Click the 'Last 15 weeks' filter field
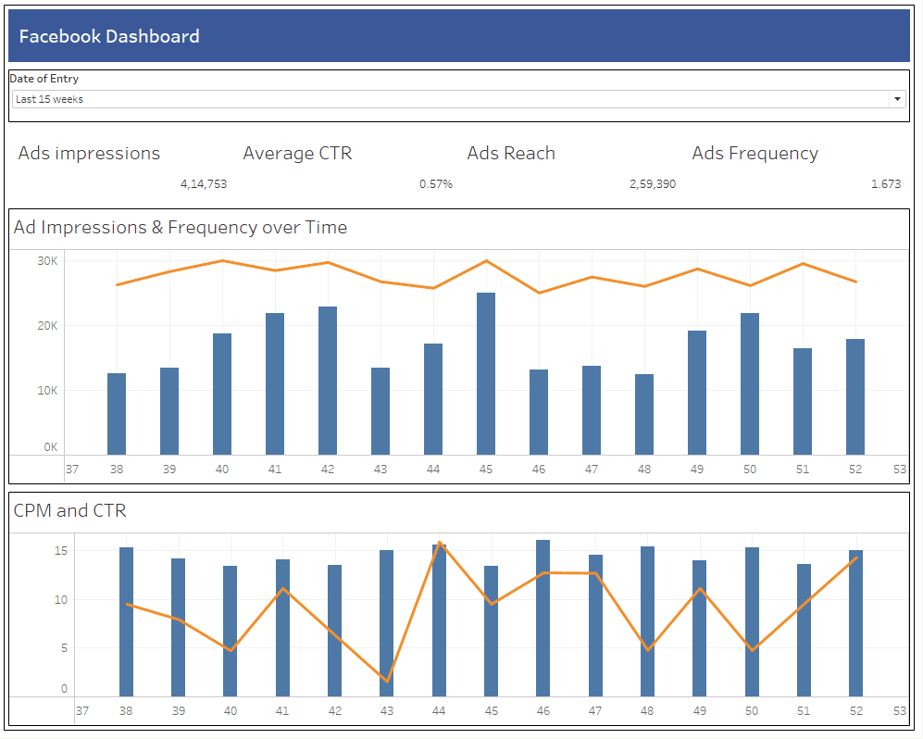The width and height of the screenshot is (923, 739). tap(458, 99)
